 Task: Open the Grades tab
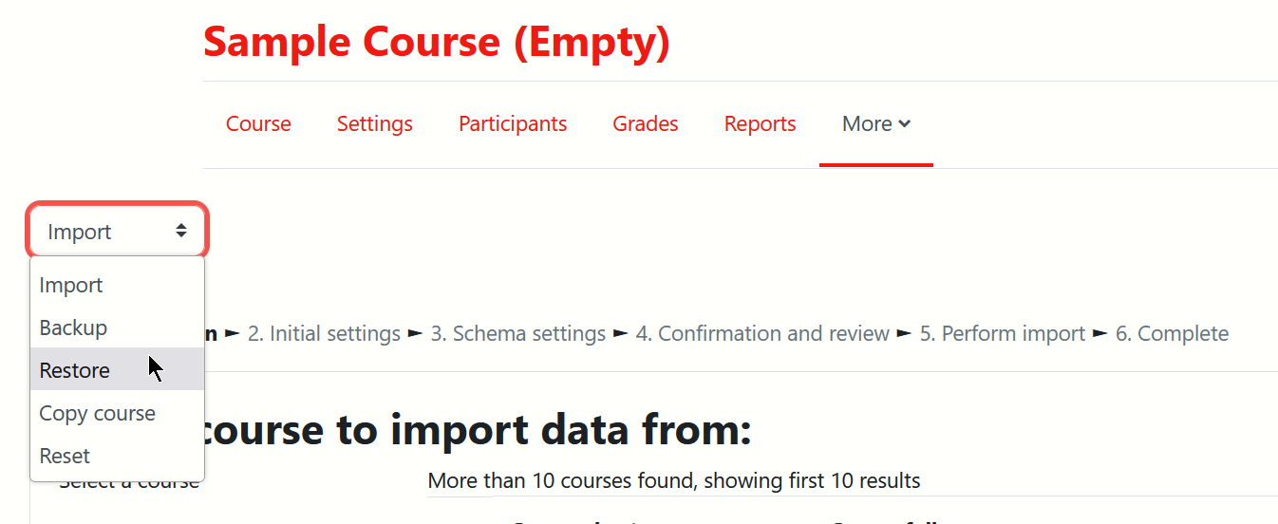coord(646,123)
